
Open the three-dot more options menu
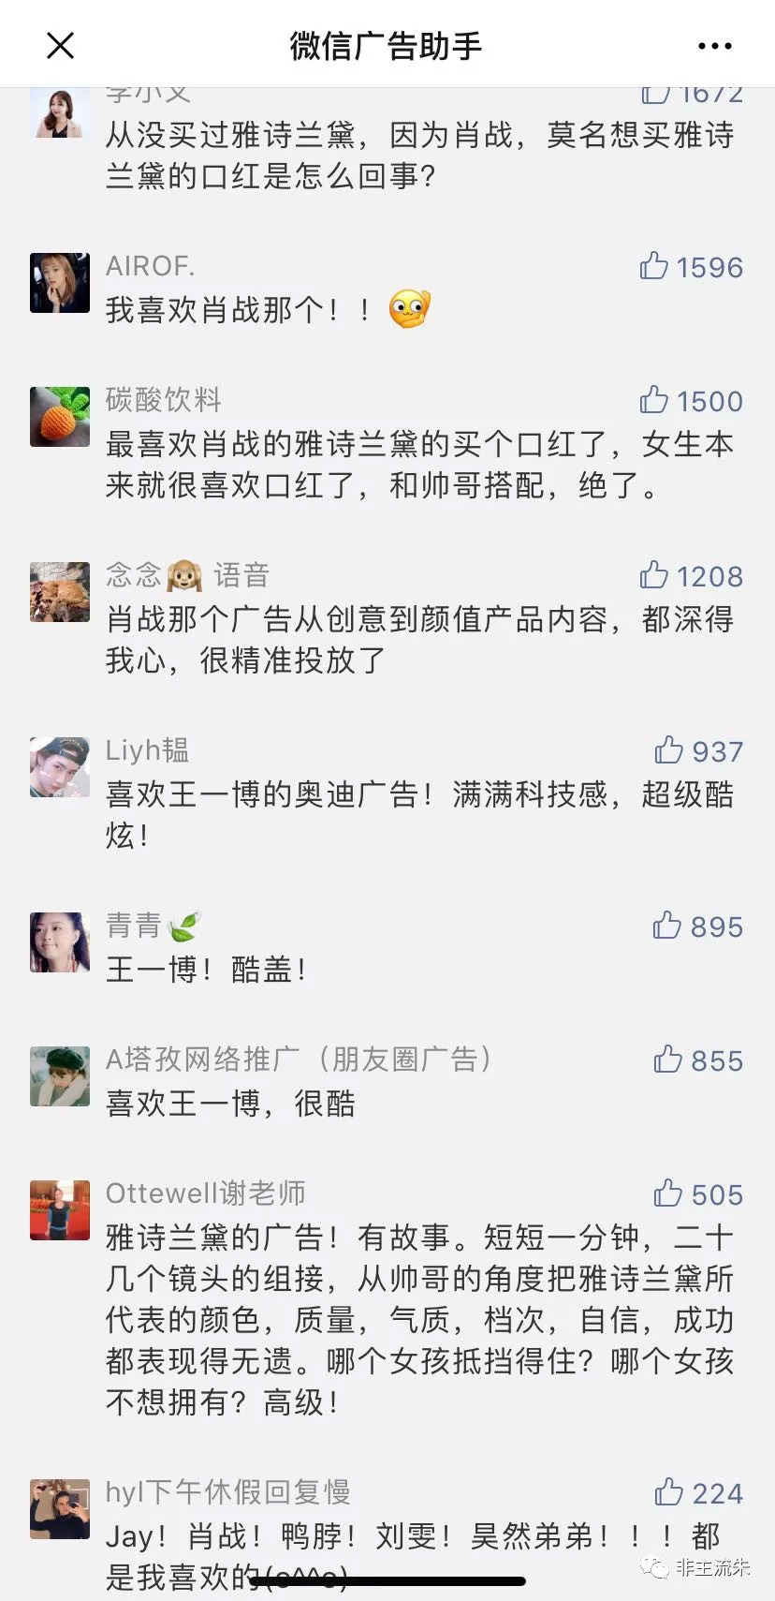(x=714, y=46)
